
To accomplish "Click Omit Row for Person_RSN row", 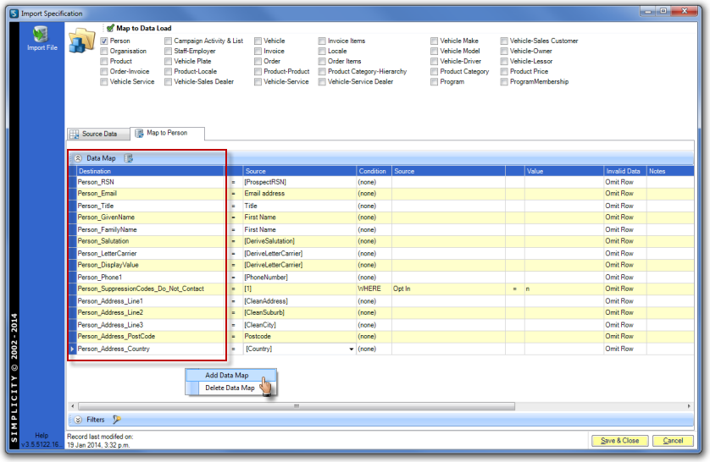I will pos(625,182).
